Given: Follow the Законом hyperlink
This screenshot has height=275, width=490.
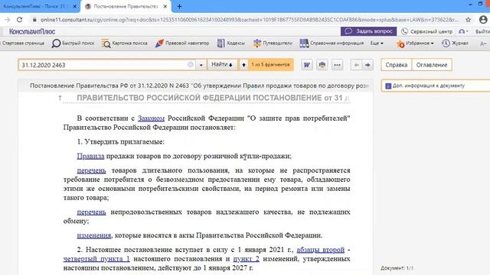Looking at the screenshot, I should 152,118.
